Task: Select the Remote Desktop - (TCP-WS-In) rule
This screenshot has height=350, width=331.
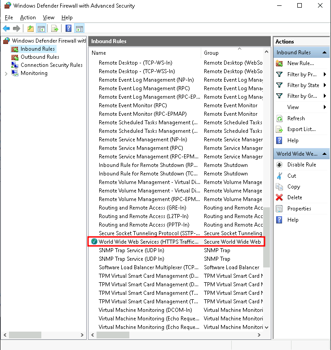Action: point(176,63)
